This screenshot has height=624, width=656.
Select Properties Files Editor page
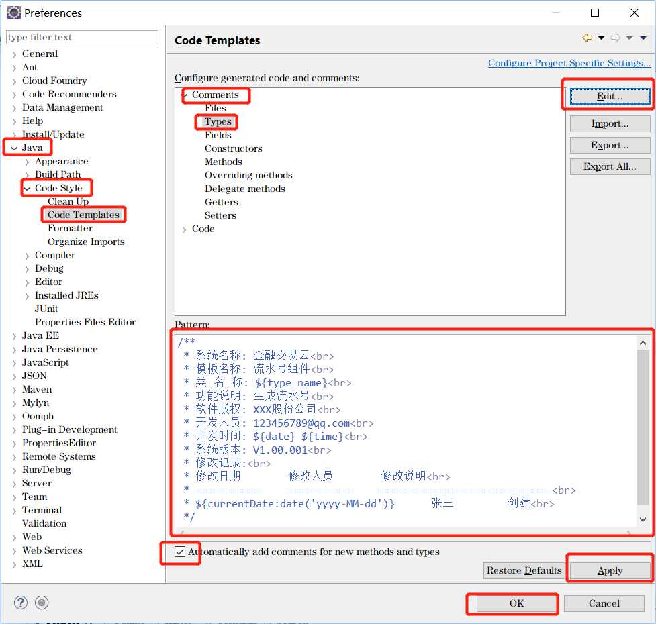click(x=85, y=322)
